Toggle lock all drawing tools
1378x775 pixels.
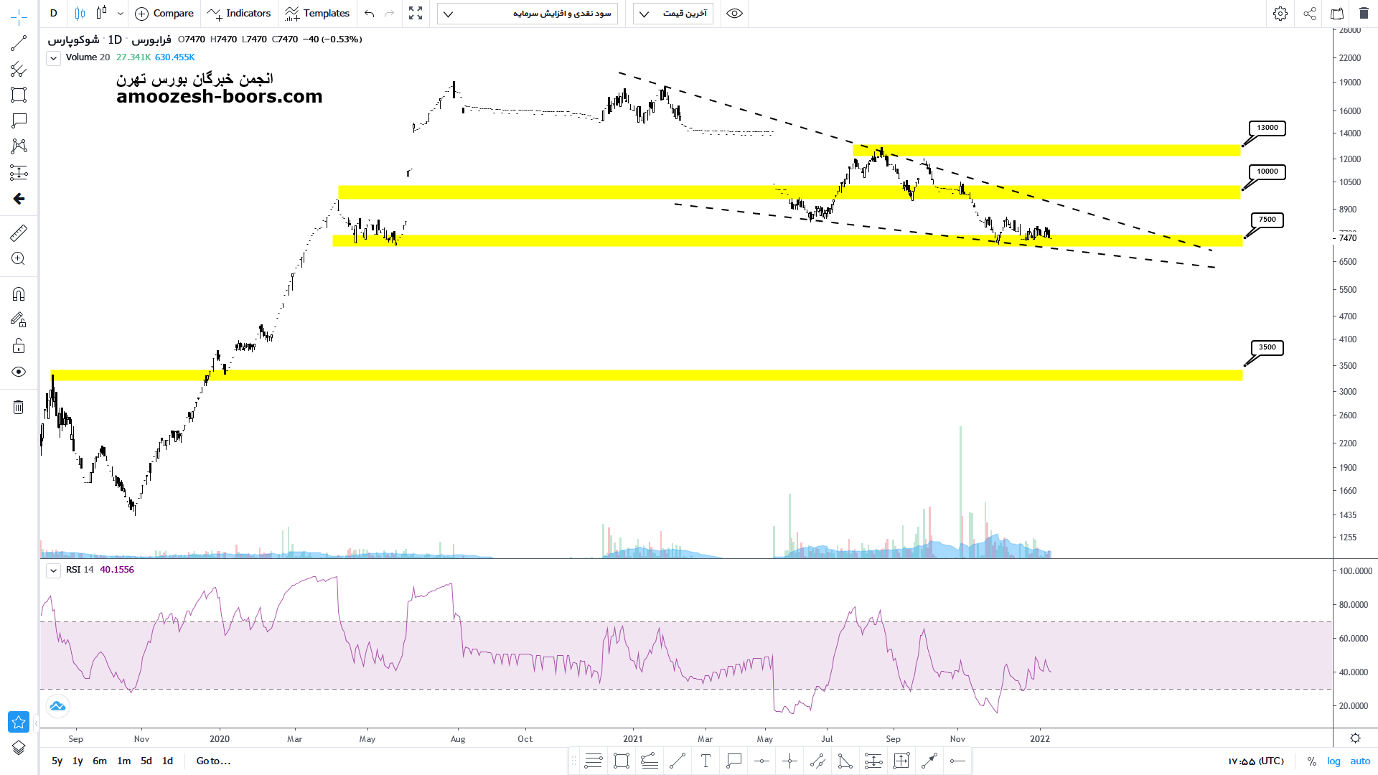click(x=19, y=346)
